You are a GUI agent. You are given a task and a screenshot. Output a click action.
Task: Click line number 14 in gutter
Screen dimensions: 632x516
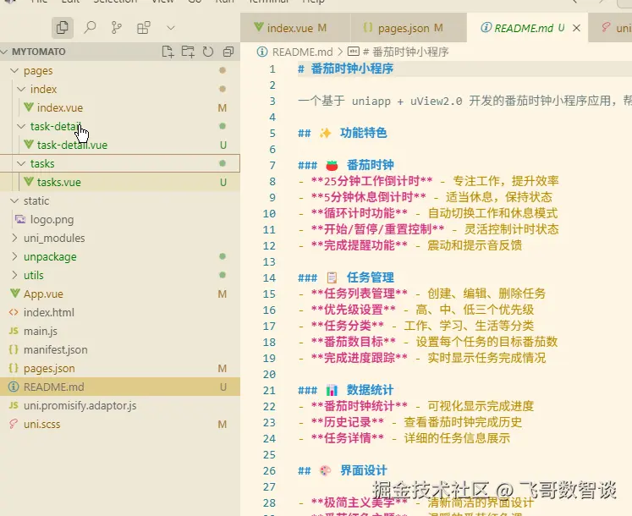269,277
